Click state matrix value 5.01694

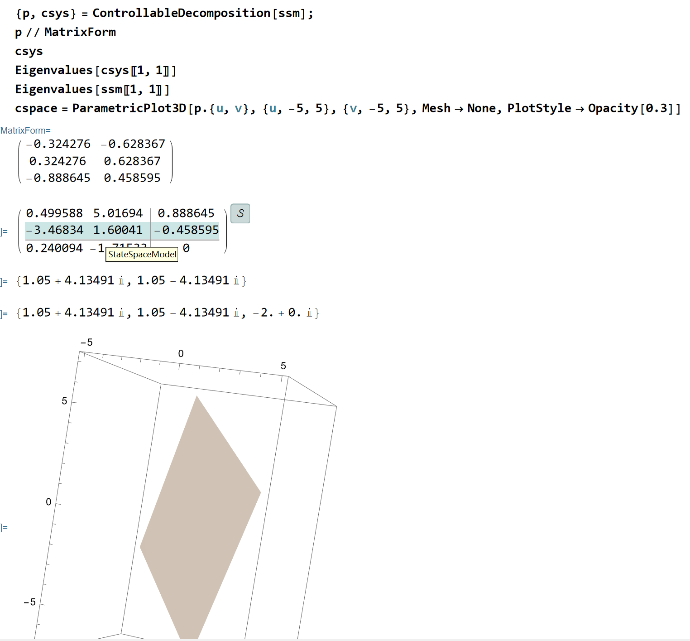118,213
